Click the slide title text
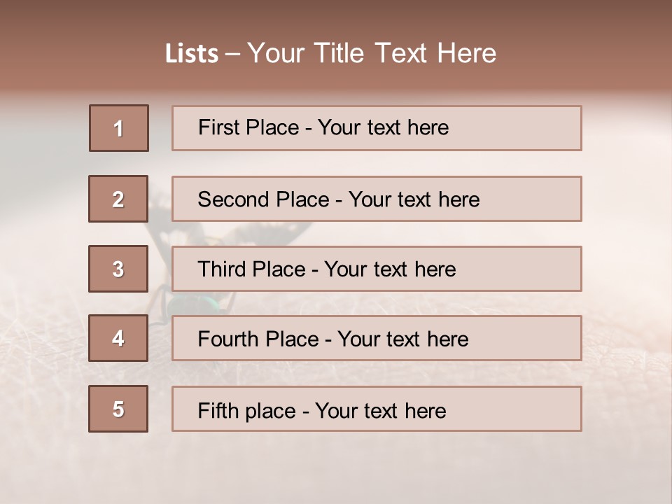672x504 pixels. pyautogui.click(x=330, y=53)
